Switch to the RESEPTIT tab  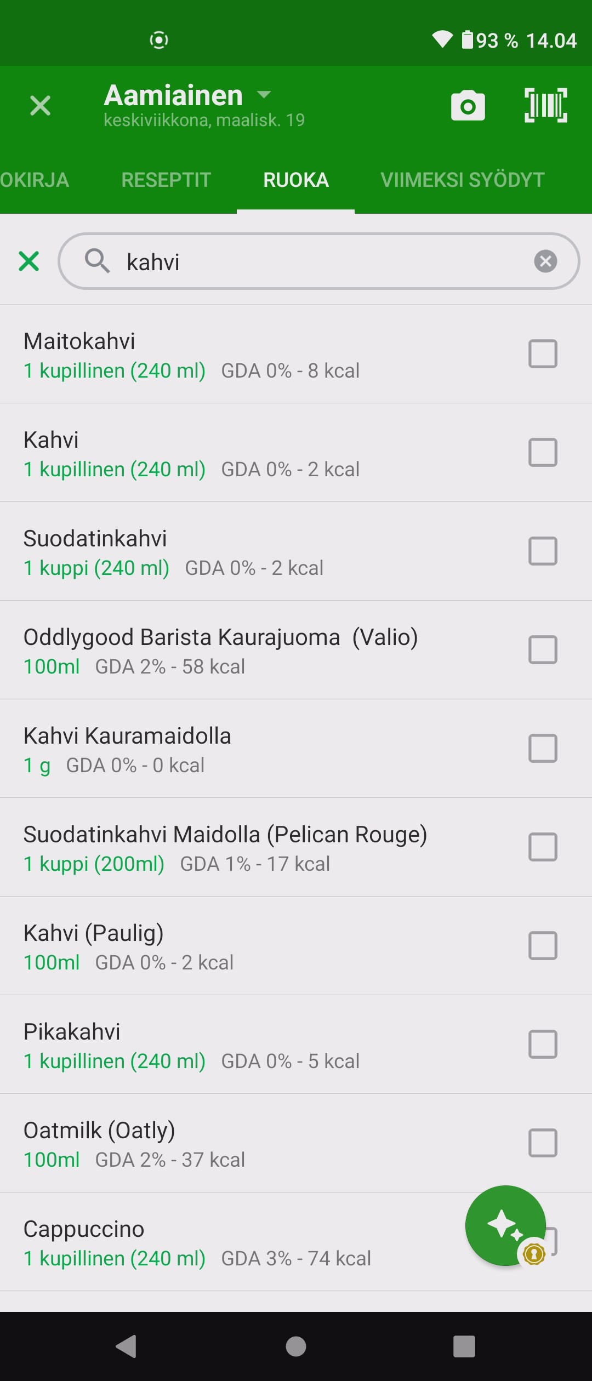pyautogui.click(x=166, y=180)
